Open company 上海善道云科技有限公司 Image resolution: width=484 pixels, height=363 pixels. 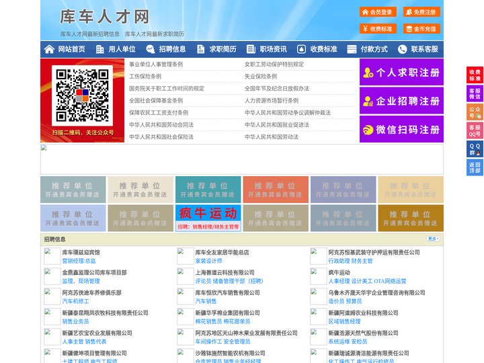(225, 272)
